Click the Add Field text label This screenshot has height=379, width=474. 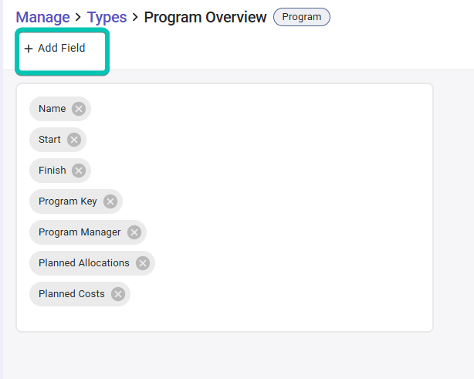(62, 48)
